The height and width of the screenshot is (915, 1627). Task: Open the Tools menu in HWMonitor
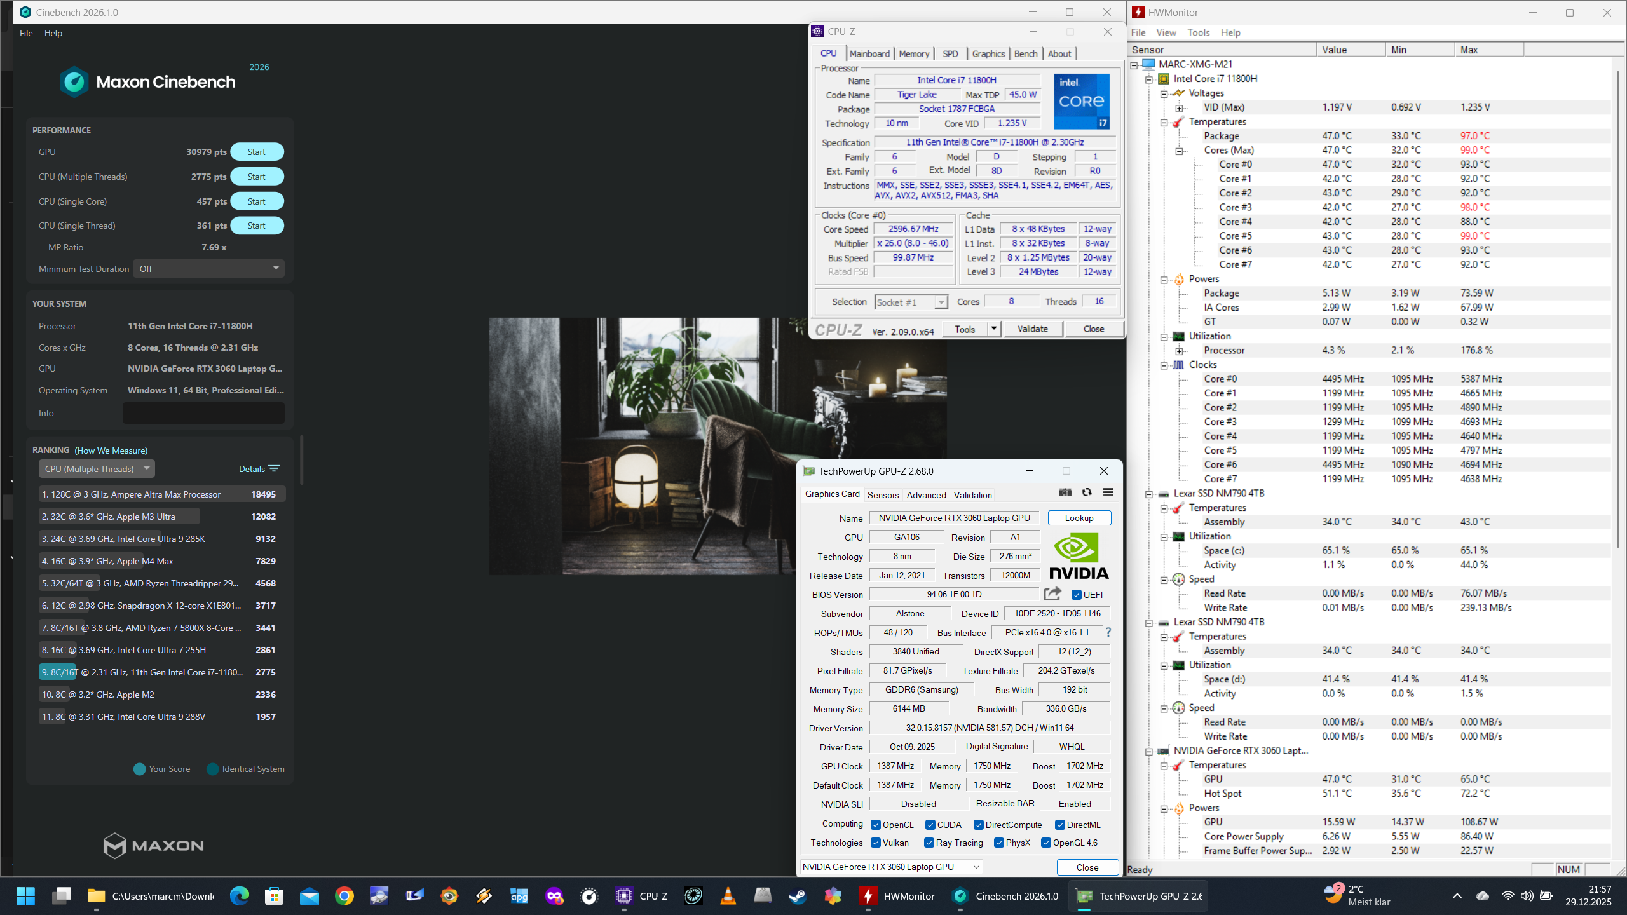pyautogui.click(x=1198, y=32)
